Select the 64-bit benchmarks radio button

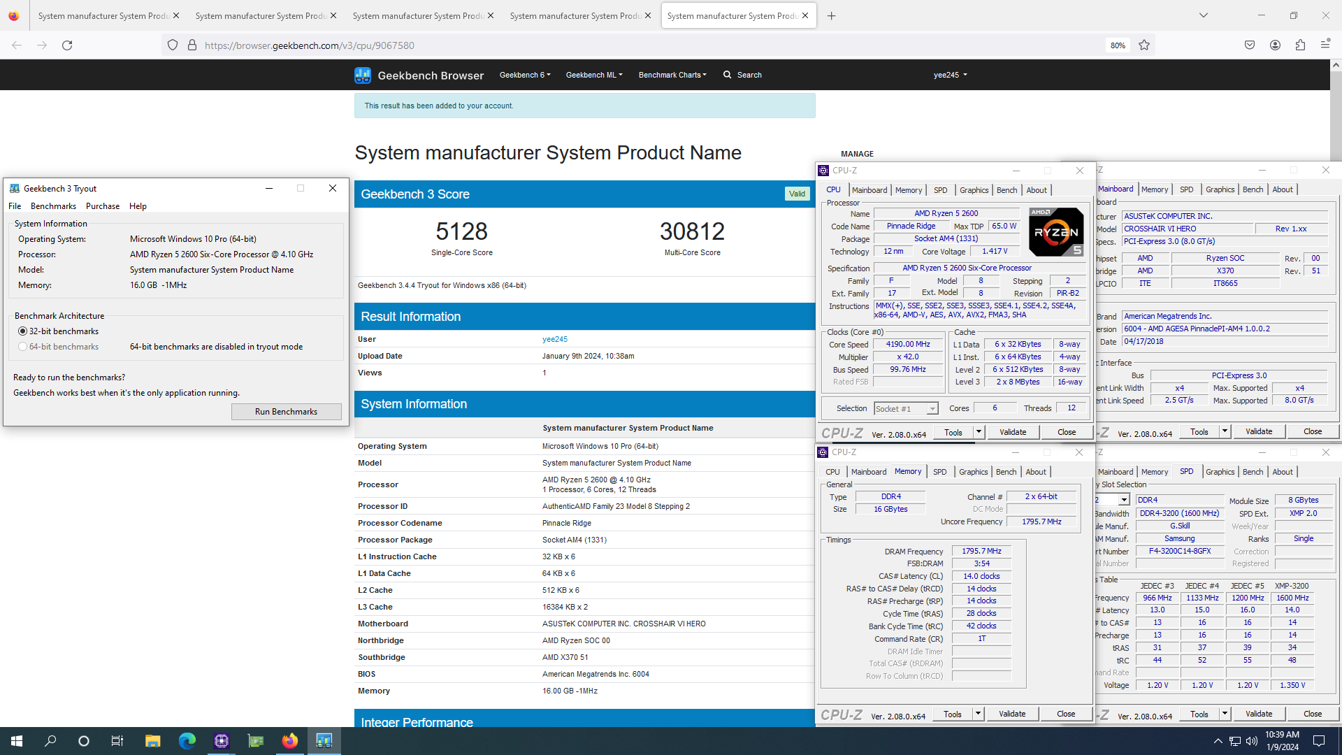pos(23,347)
